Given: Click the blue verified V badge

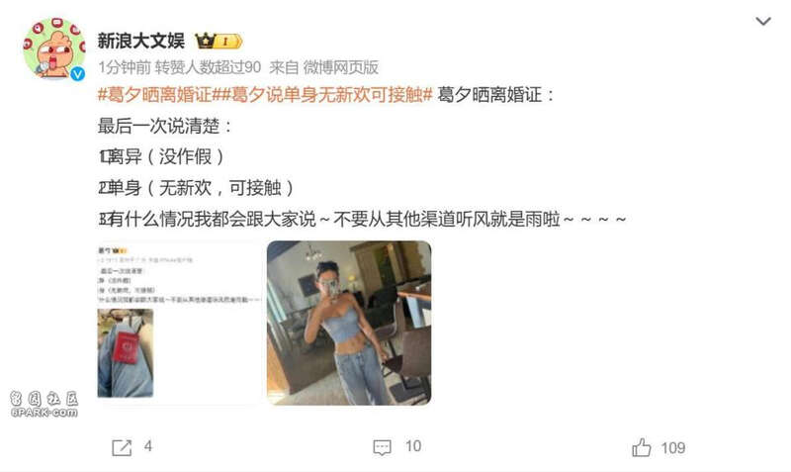Looking at the screenshot, I should pyautogui.click(x=77, y=73).
